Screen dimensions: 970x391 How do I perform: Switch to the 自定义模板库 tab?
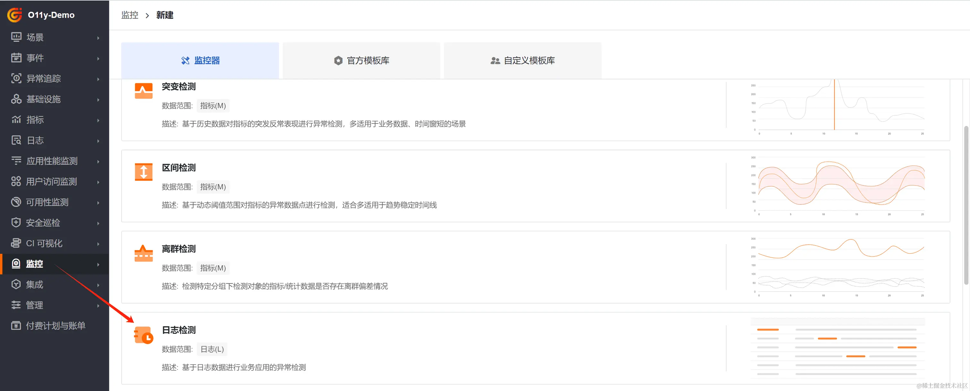(x=523, y=61)
